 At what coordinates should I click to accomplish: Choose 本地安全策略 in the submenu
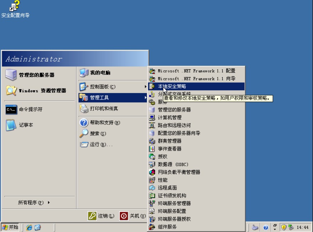click(196, 86)
